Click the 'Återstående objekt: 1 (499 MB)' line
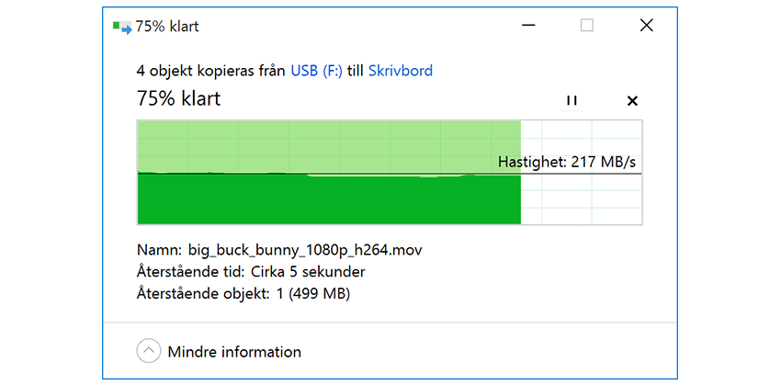 (243, 294)
